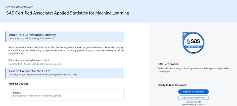
Task: Click the 'globally recognized' certification description
Action: point(193,70)
